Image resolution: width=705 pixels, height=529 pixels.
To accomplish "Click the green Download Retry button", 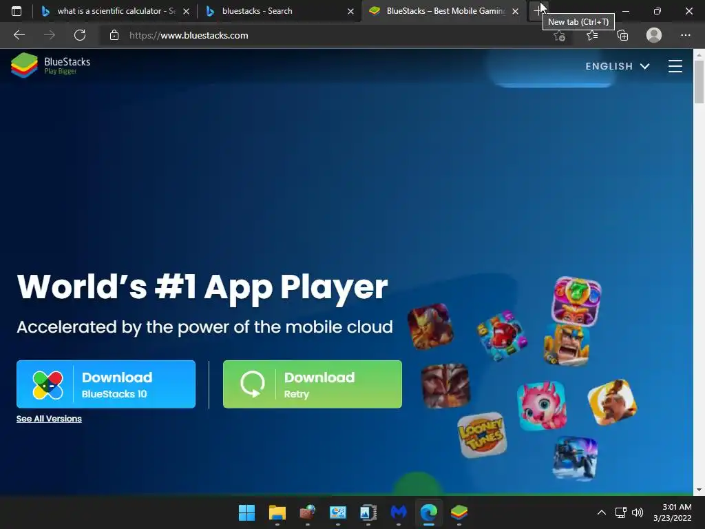I will [313, 384].
